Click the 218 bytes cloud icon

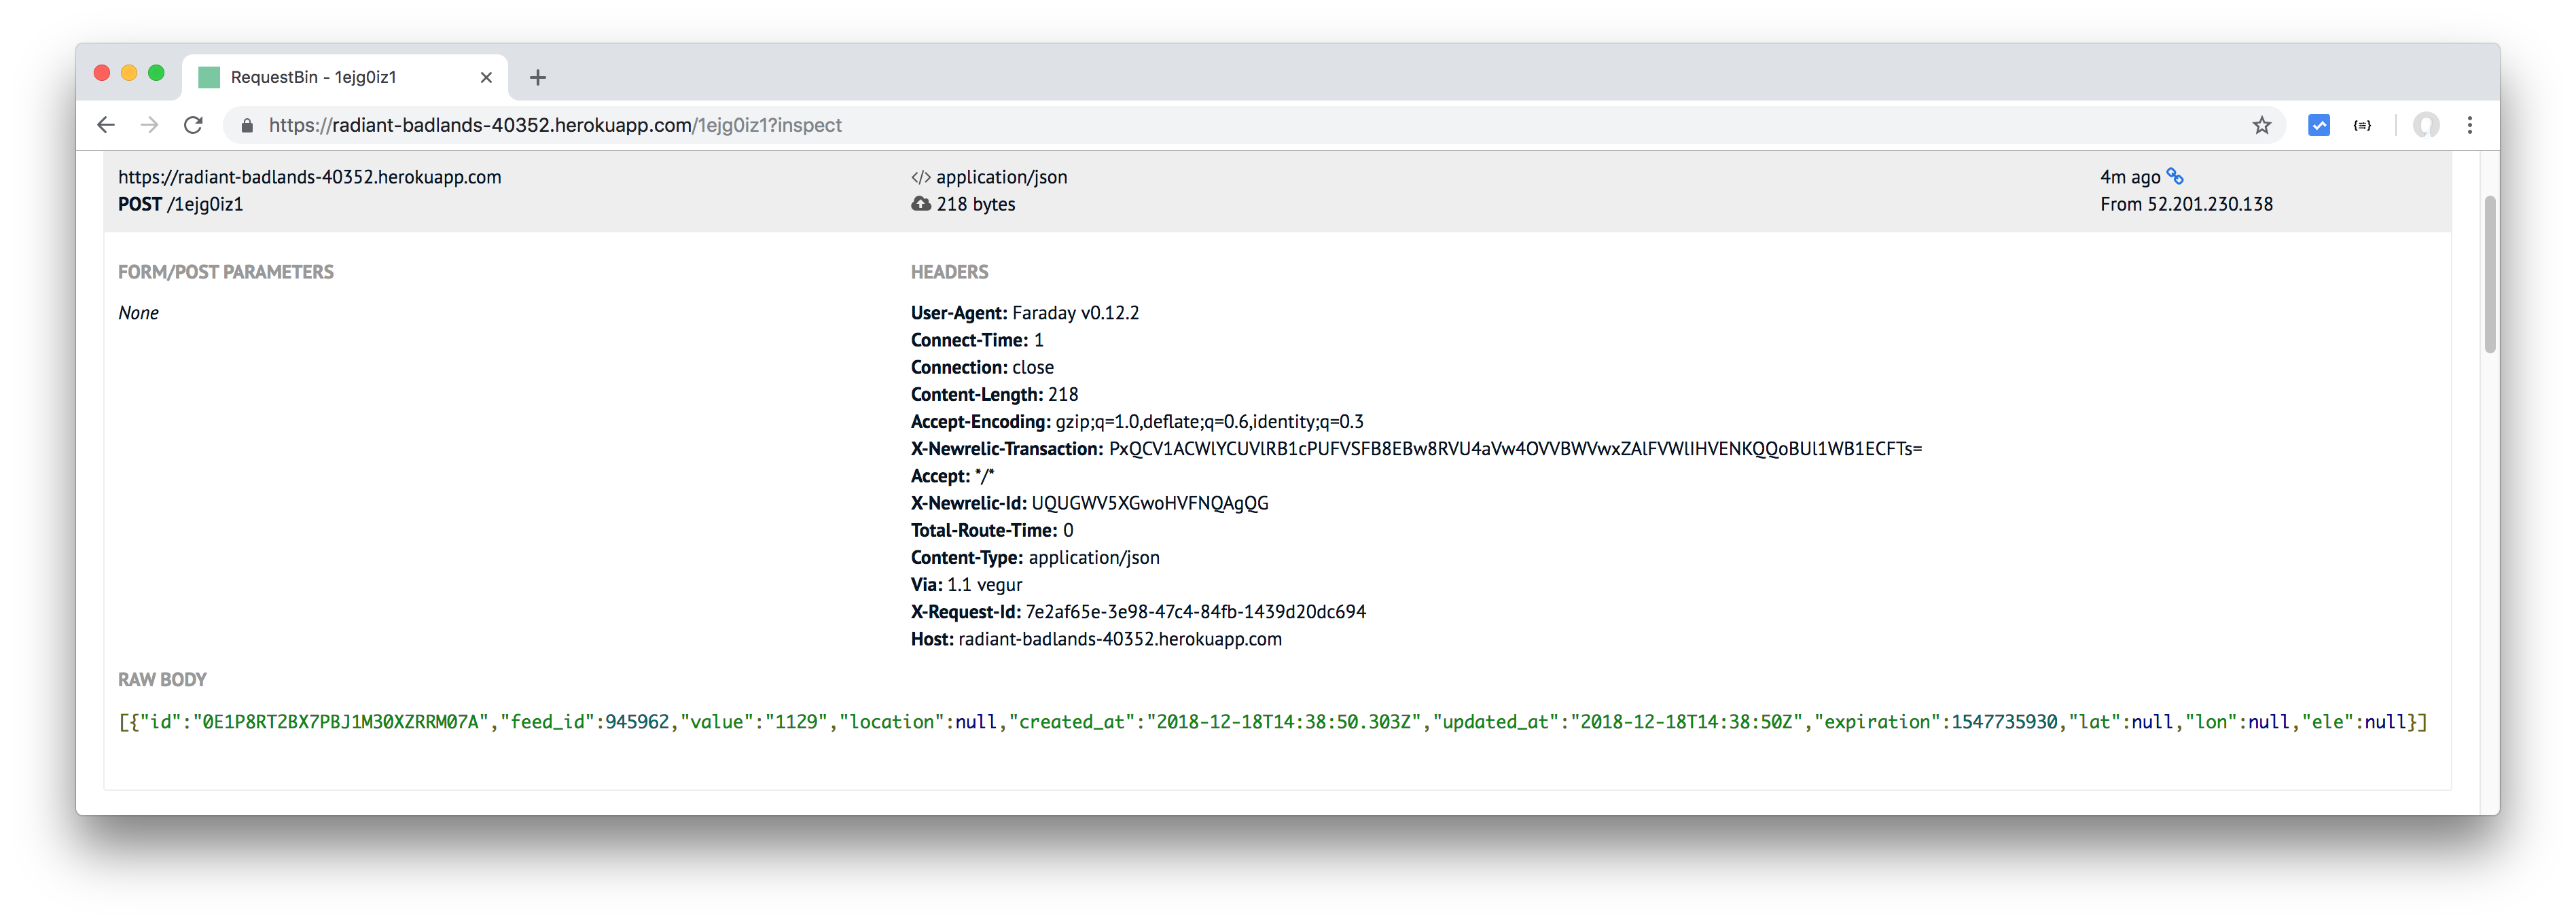(x=920, y=204)
